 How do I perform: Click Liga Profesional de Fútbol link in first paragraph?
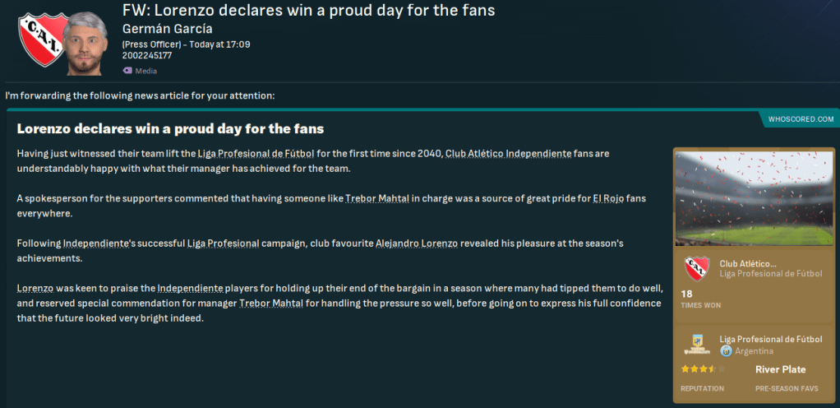point(264,154)
